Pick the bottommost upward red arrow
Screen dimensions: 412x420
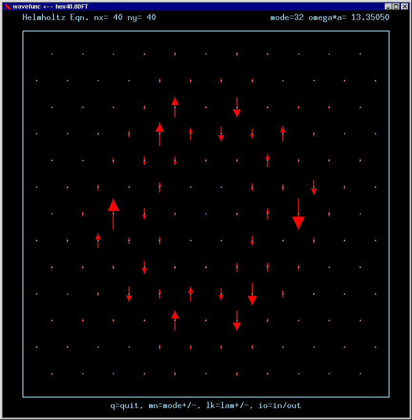pyautogui.click(x=175, y=320)
